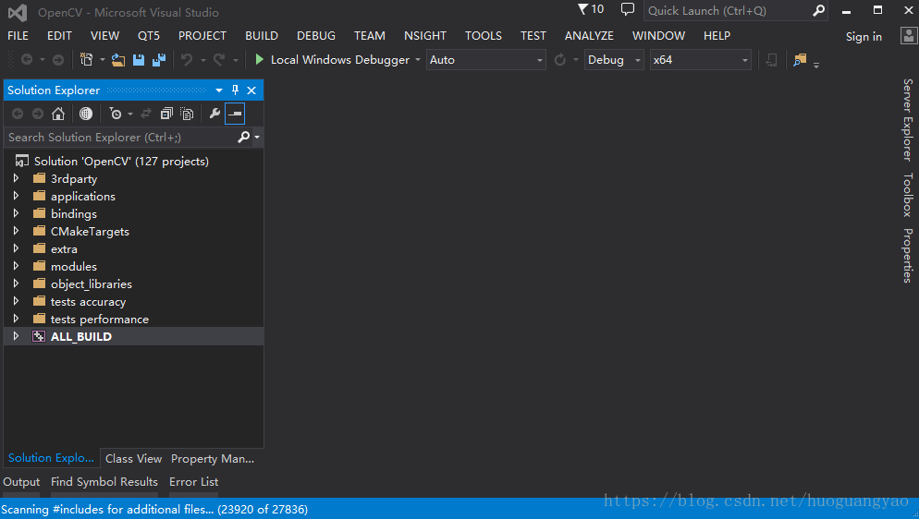This screenshot has height=519, width=919.
Task: Select the tests performance folder
Action: (x=100, y=320)
